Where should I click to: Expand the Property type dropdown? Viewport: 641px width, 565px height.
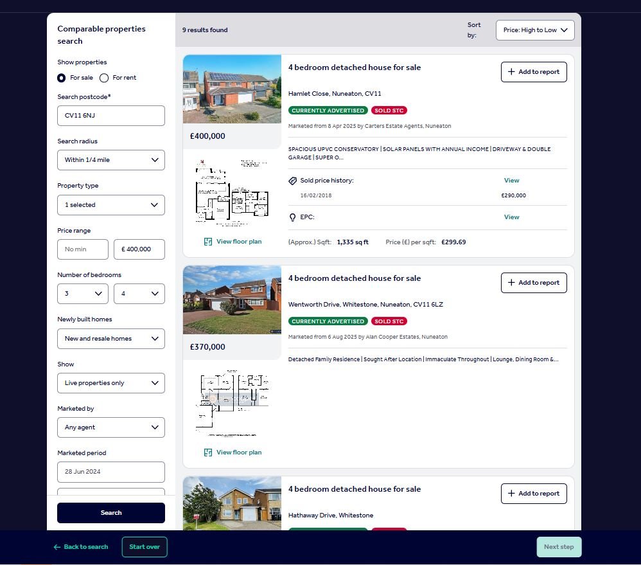tap(110, 205)
